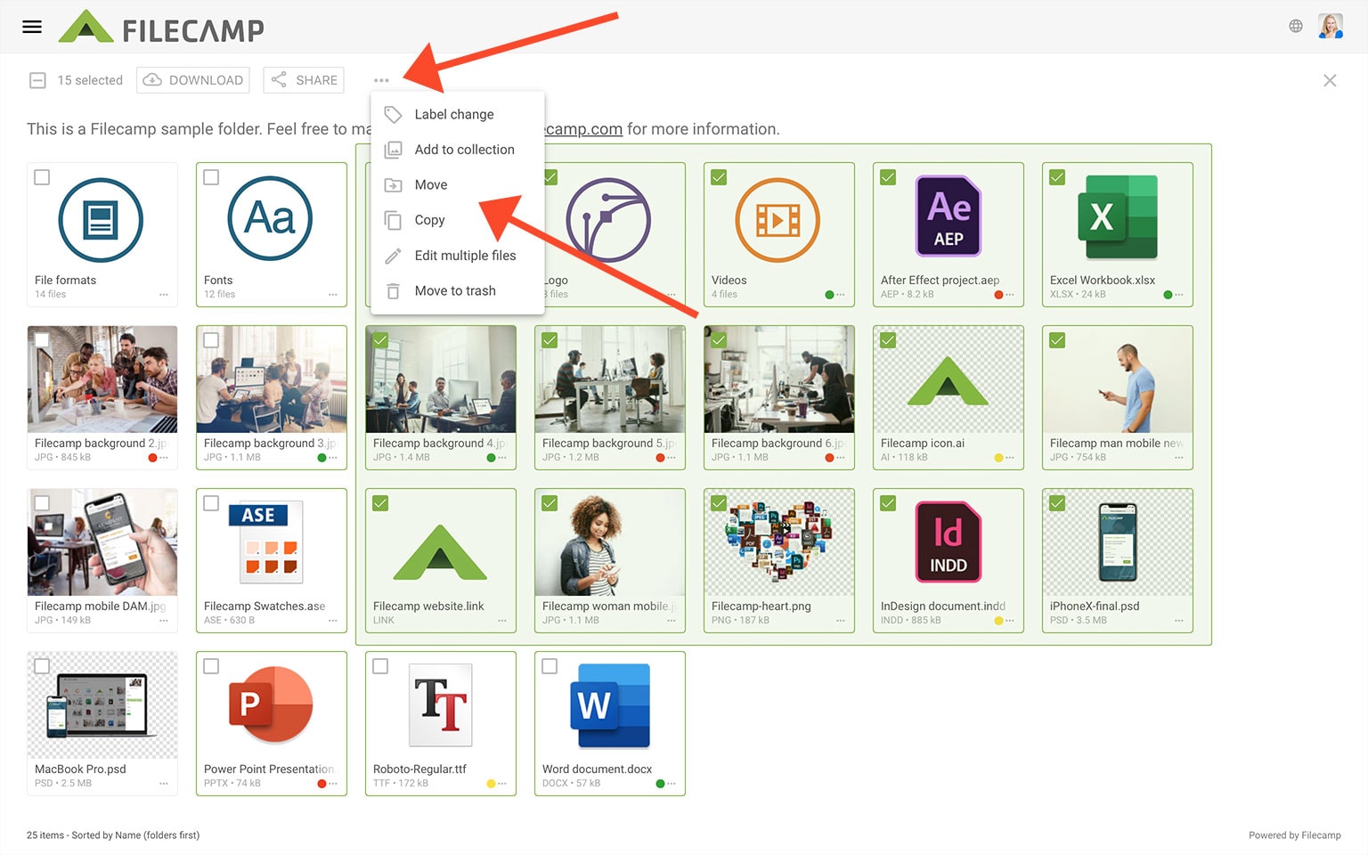Click the 25 items sorted by Name text
Image resolution: width=1368 pixels, height=855 pixels.
point(113,835)
